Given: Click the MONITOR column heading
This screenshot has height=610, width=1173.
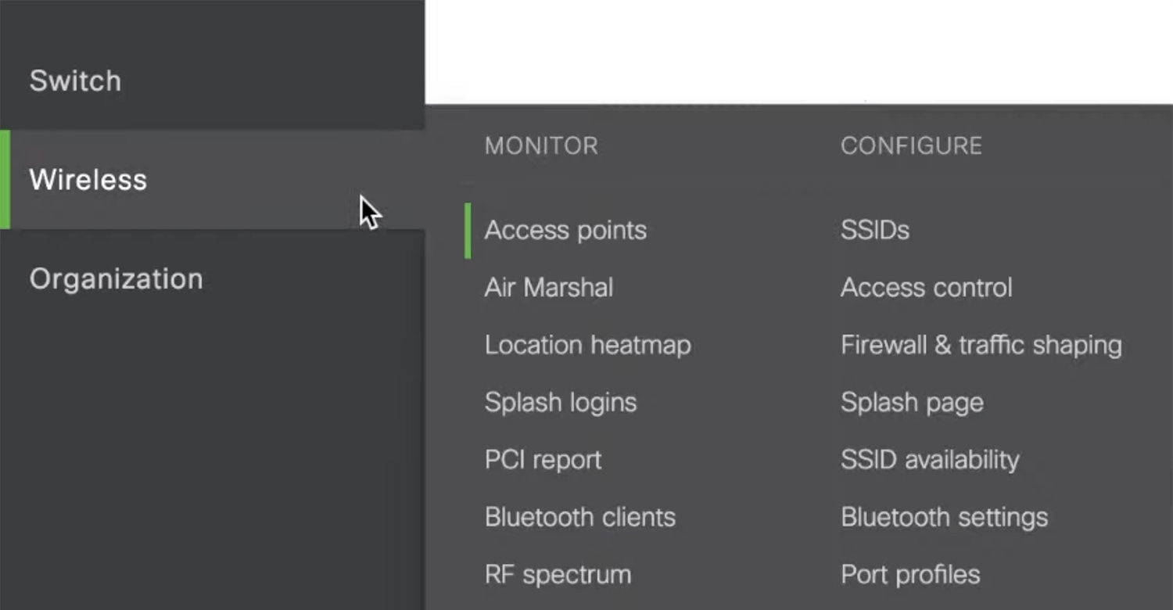Looking at the screenshot, I should click(x=541, y=145).
